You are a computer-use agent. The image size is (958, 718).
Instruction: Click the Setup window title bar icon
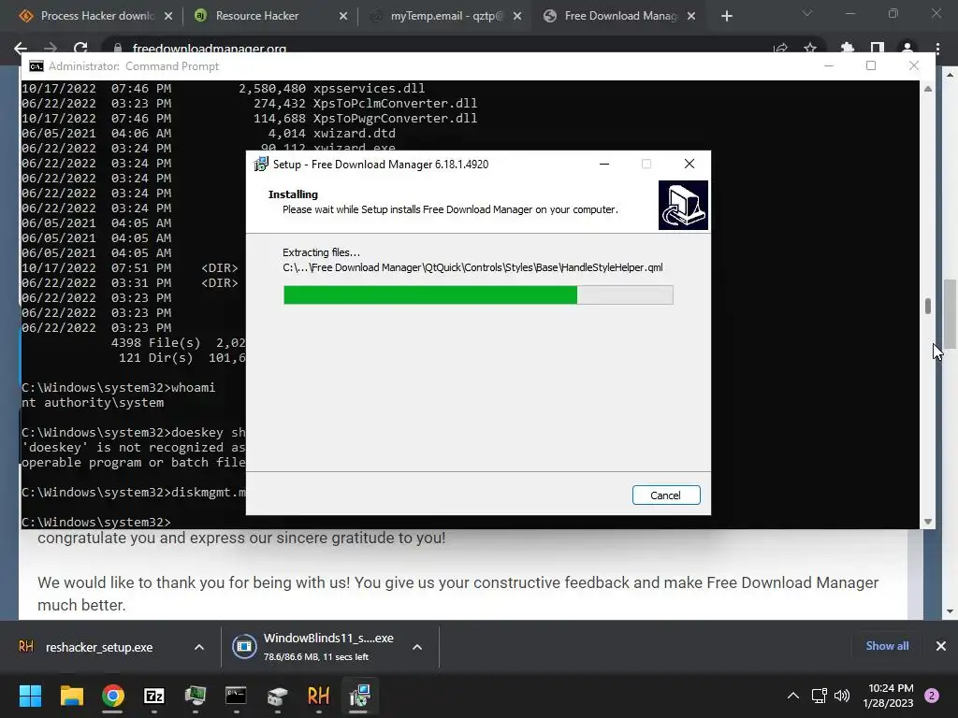click(261, 164)
